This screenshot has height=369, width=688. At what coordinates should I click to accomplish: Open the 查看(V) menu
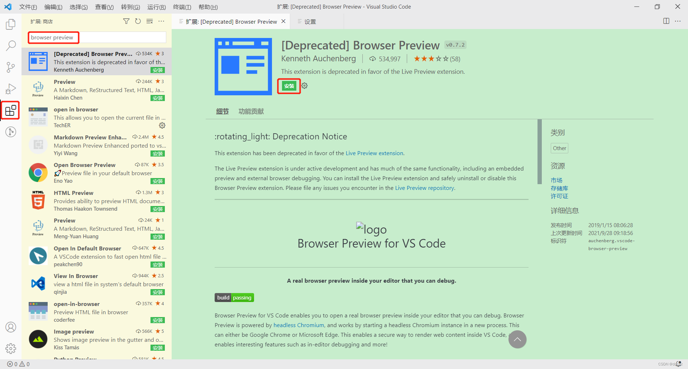[x=104, y=7]
